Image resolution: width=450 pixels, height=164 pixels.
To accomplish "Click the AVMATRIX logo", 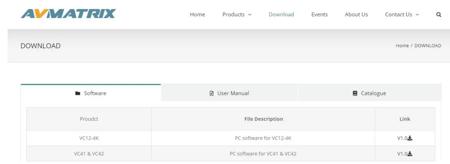I will [68, 14].
